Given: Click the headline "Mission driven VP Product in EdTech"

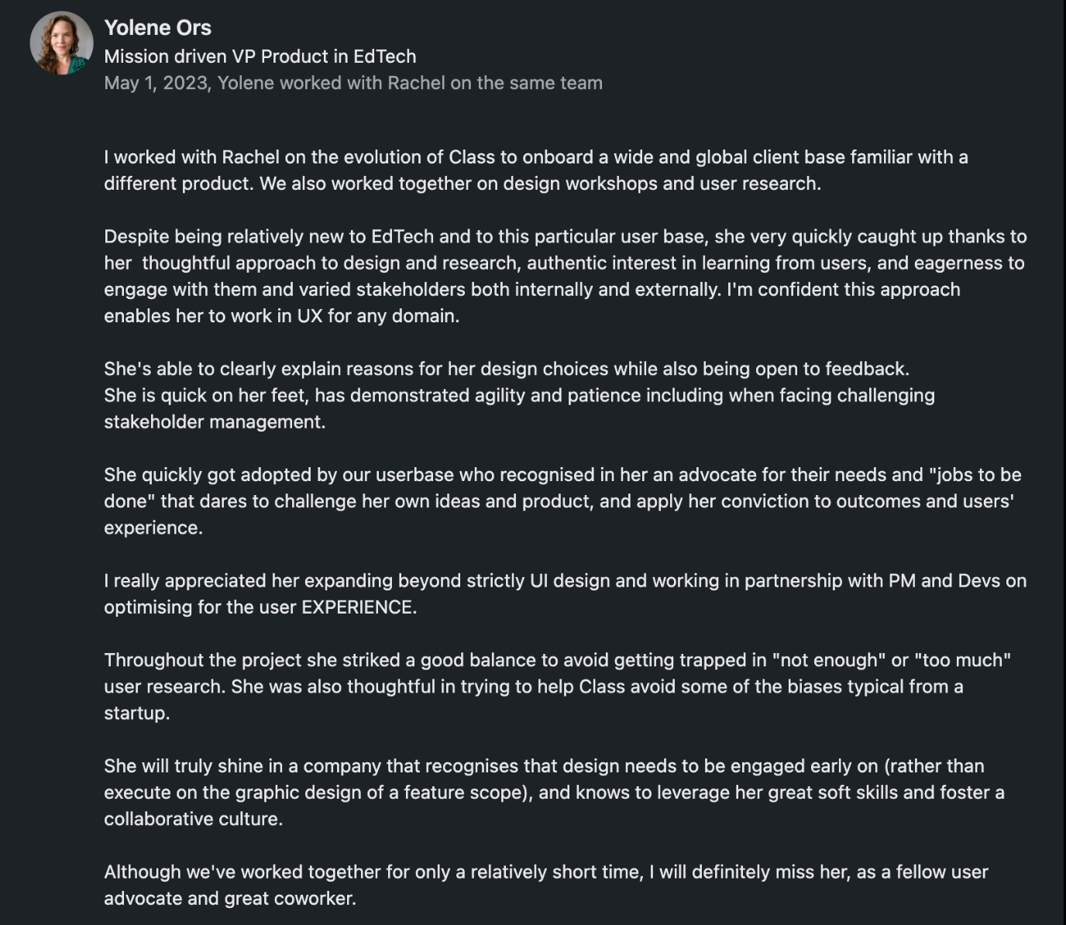Looking at the screenshot, I should (x=260, y=57).
